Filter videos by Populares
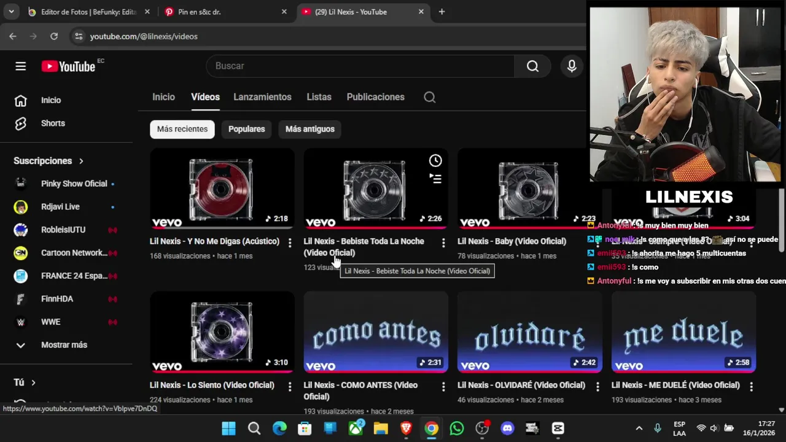786x442 pixels. pos(246,129)
